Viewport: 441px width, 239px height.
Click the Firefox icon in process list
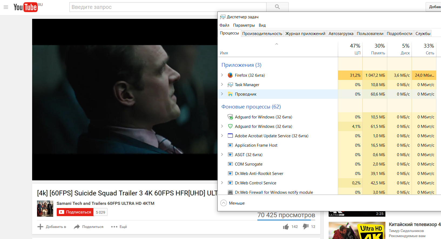230,75
